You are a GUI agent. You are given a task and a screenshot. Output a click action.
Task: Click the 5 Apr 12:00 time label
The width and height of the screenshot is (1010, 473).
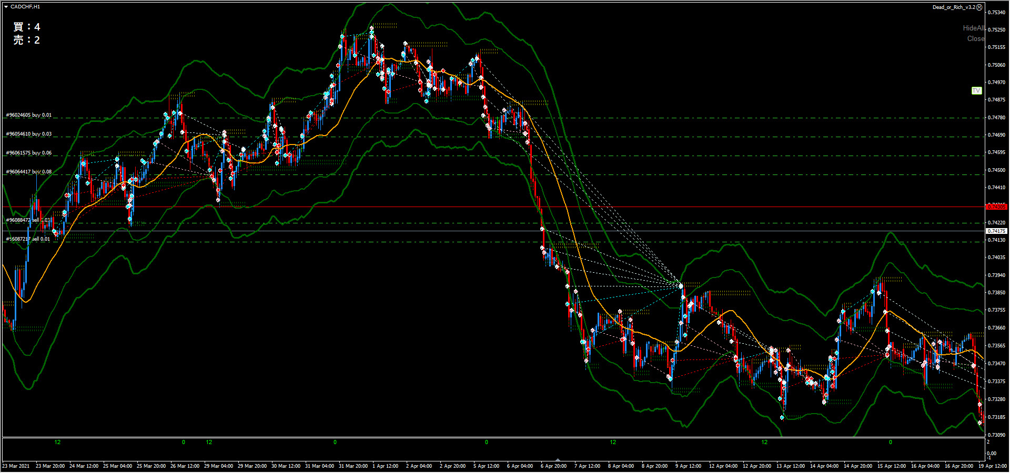486,466
